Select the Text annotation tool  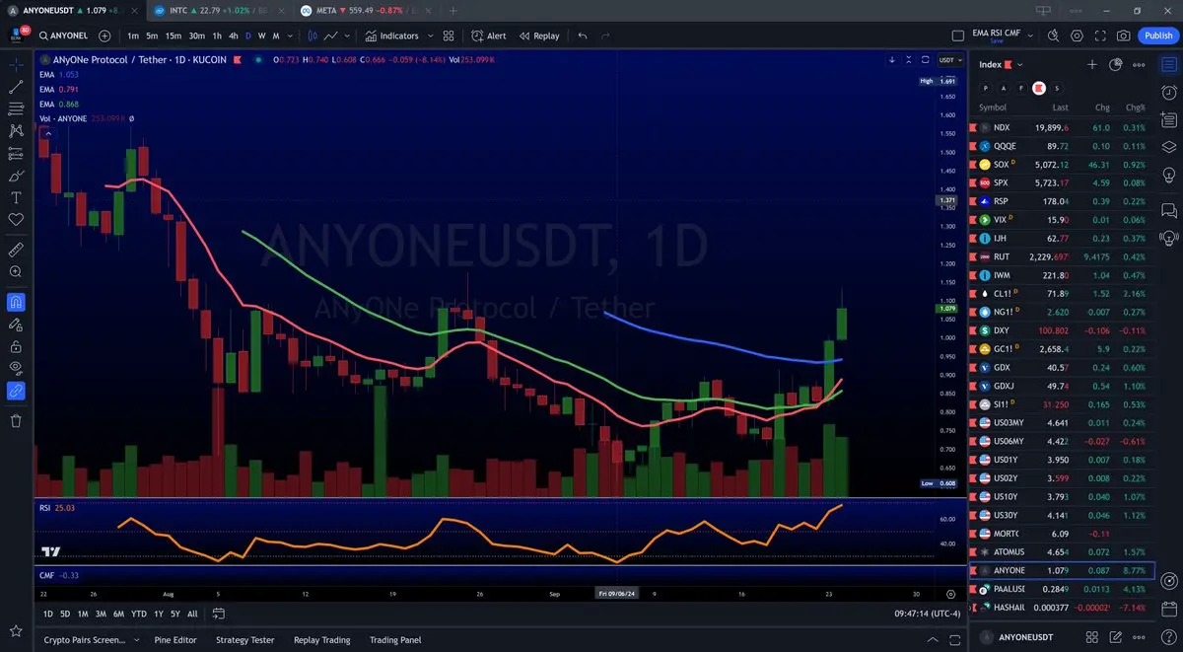point(16,197)
